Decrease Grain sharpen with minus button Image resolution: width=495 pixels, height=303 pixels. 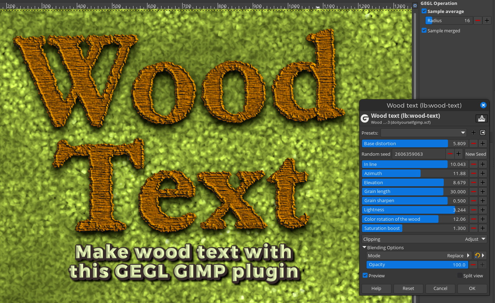pos(474,201)
